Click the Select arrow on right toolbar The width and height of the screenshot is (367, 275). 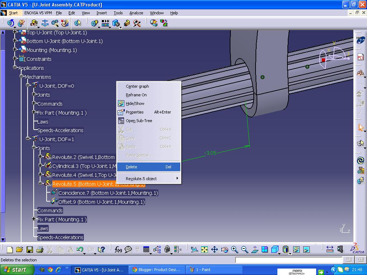[361, 127]
